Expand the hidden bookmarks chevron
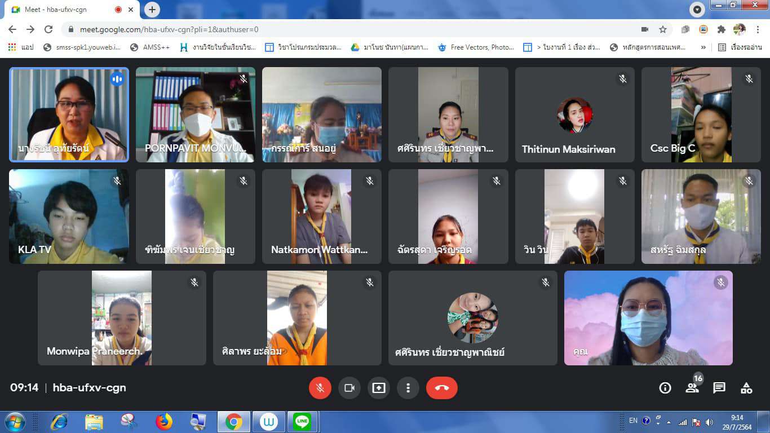 click(703, 47)
